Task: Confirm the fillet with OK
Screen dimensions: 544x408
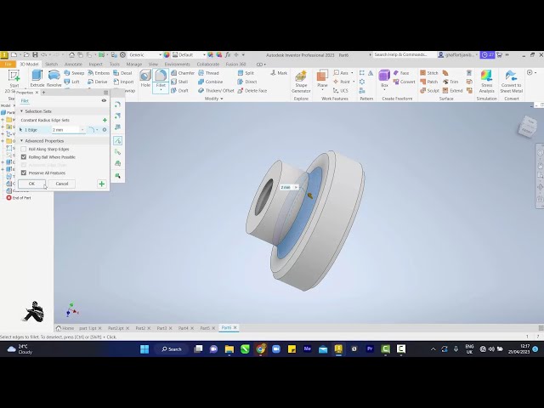Action: tap(31, 184)
